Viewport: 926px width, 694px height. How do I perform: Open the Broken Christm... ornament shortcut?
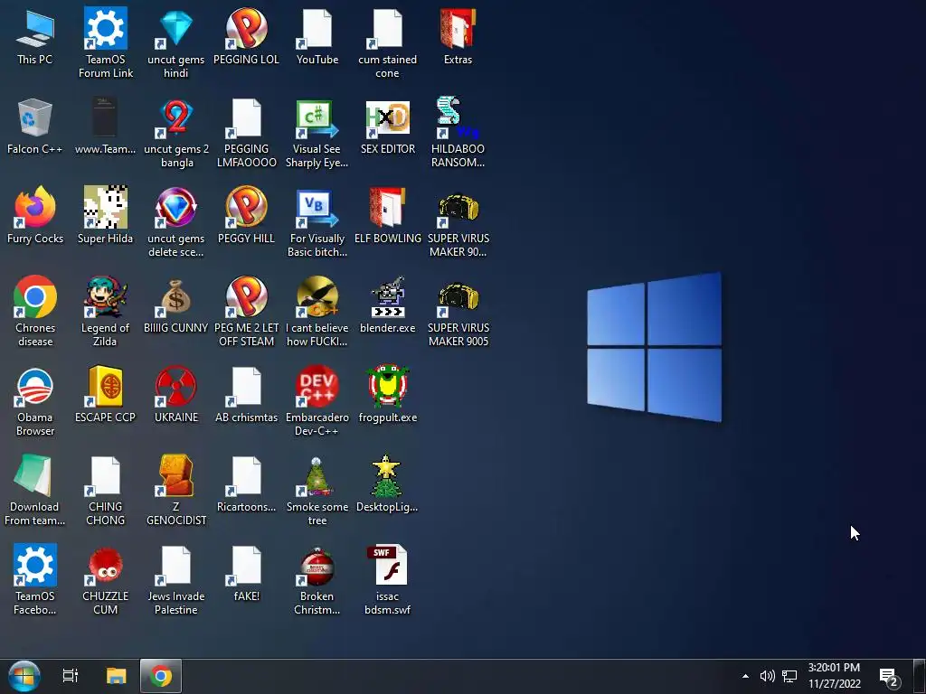coord(317,580)
